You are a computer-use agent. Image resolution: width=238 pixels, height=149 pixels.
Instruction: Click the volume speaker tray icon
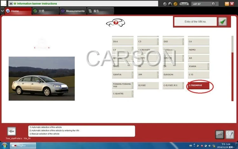tap(210, 146)
